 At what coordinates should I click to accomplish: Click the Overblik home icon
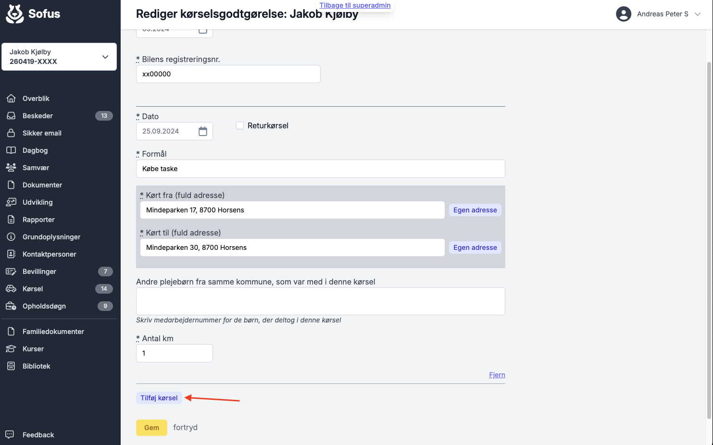tap(11, 99)
